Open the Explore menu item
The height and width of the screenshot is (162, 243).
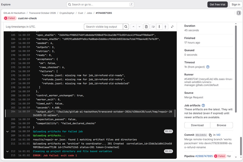(6, 5)
